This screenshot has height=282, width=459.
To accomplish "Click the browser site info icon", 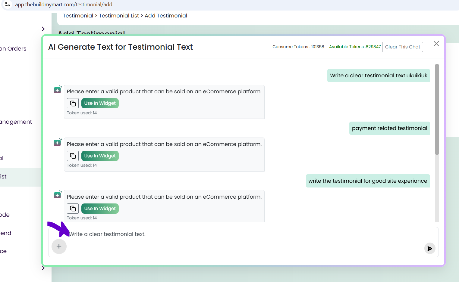I will point(8,5).
